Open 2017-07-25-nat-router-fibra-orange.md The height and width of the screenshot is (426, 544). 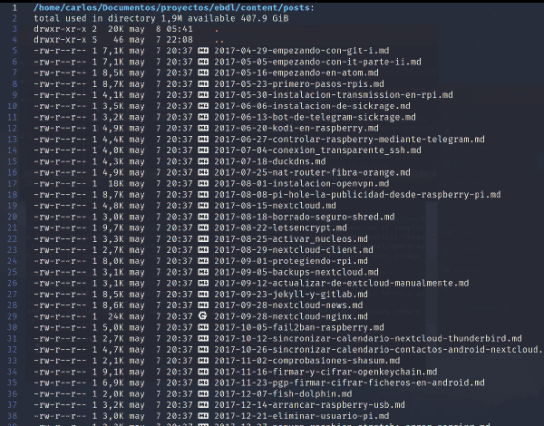[x=312, y=172]
